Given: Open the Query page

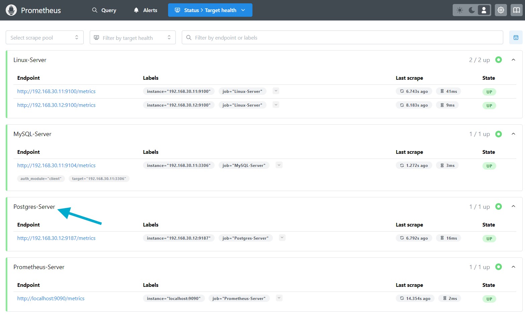Looking at the screenshot, I should point(104,10).
